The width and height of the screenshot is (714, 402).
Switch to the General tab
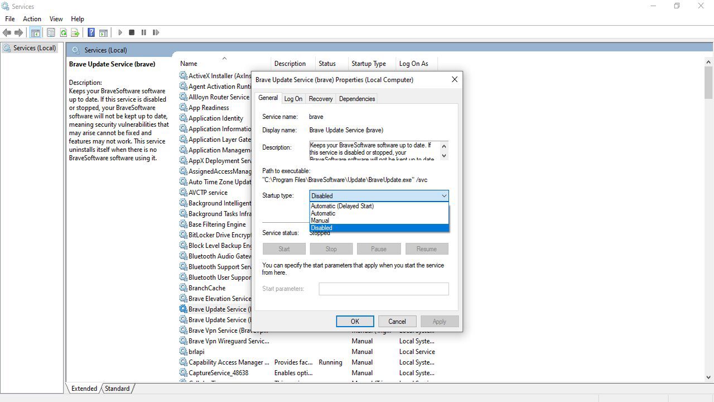tap(268, 98)
